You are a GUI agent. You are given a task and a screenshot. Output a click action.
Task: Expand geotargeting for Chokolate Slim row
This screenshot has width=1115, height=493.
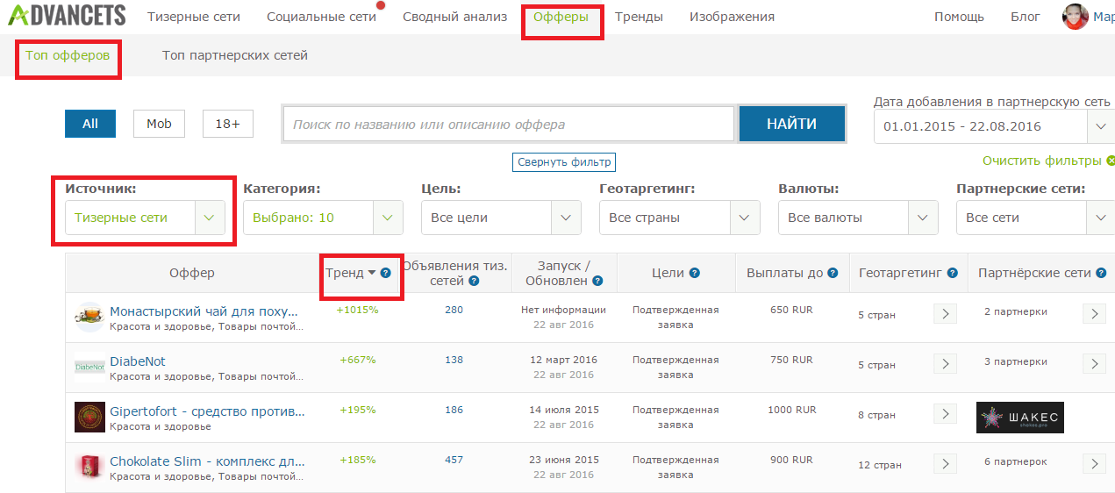pos(945,463)
